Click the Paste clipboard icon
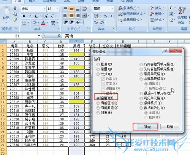This screenshot has width=190, height=155. click(6, 11)
